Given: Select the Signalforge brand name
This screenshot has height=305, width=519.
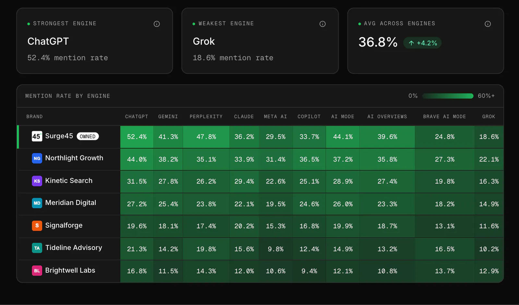Looking at the screenshot, I should tap(64, 225).
